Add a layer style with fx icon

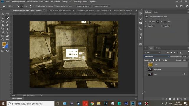[166, 99]
